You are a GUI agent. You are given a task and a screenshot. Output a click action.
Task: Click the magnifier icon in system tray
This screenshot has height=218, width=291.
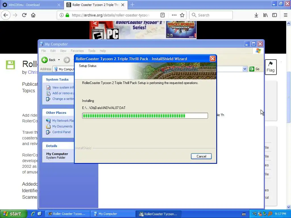pos(270,214)
